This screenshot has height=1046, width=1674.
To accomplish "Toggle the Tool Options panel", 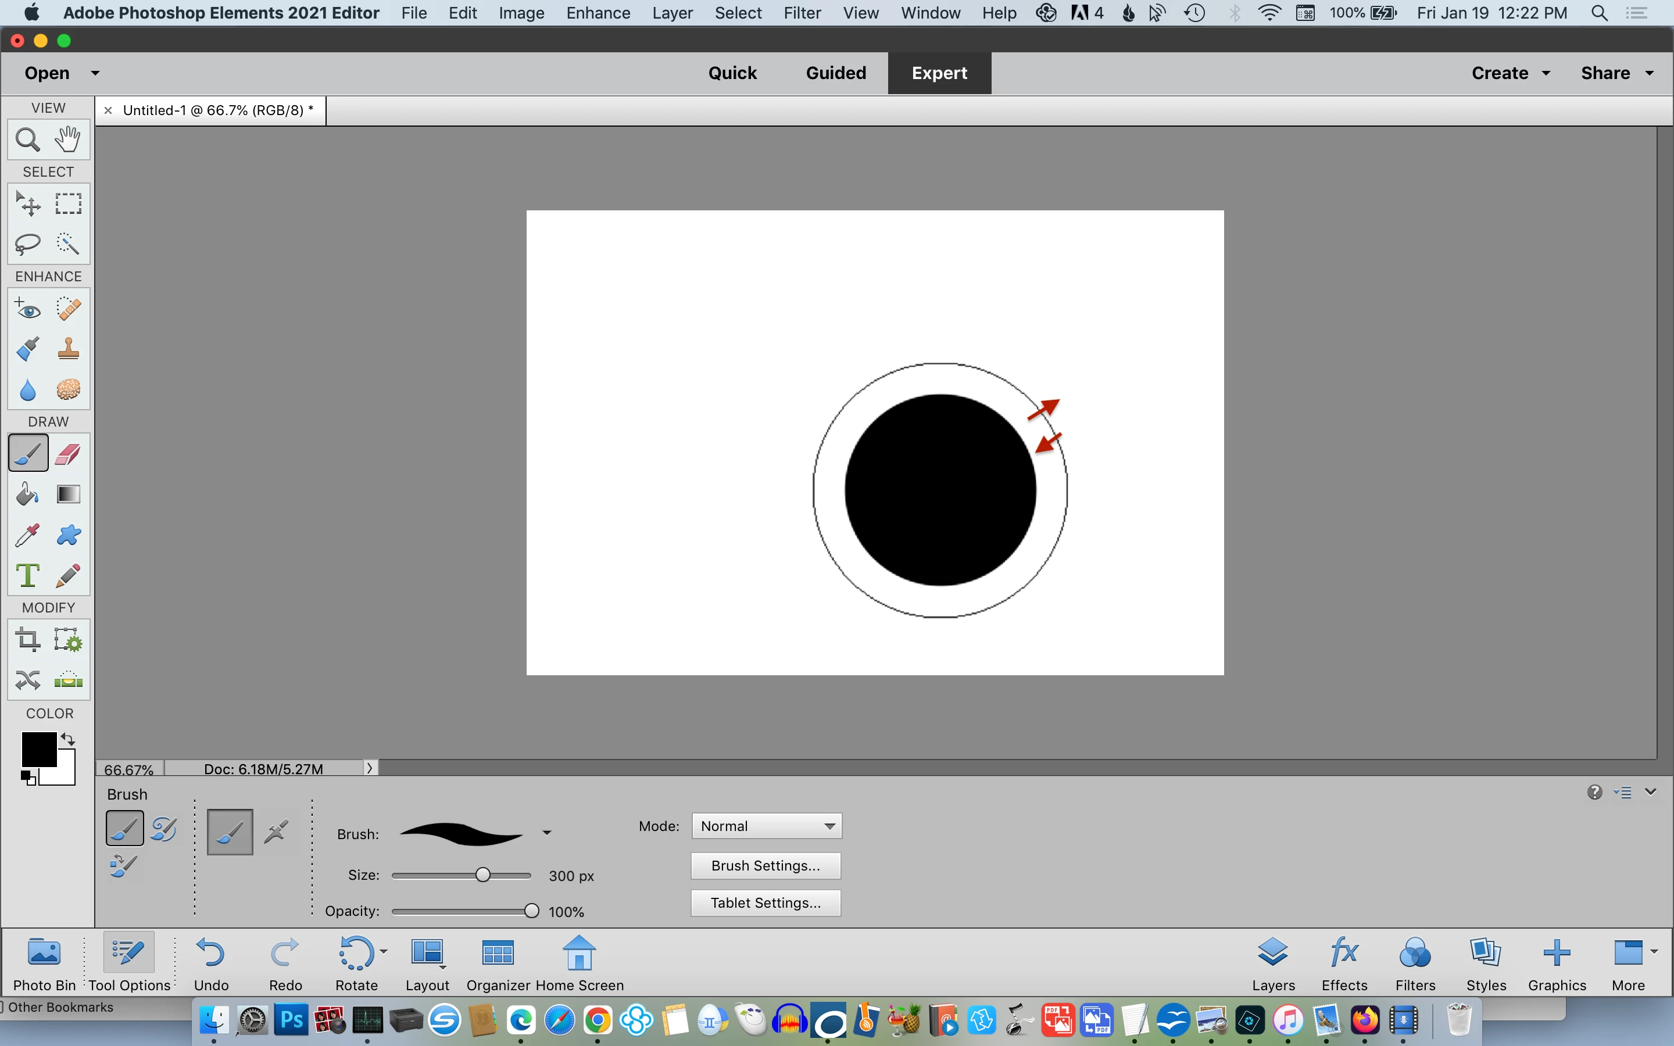I will pos(130,963).
